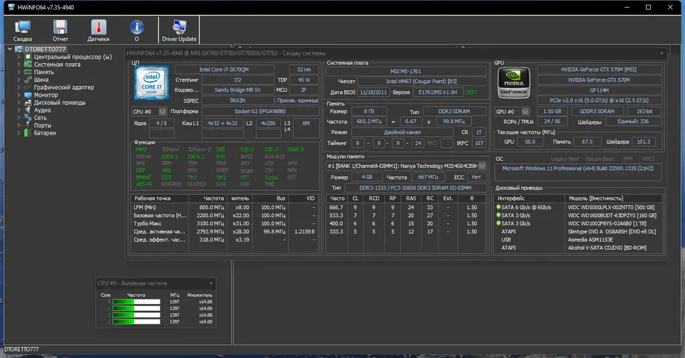The height and width of the screenshot is (358, 685).
Task: Select the Турбо Макс row
Action: coord(225,224)
